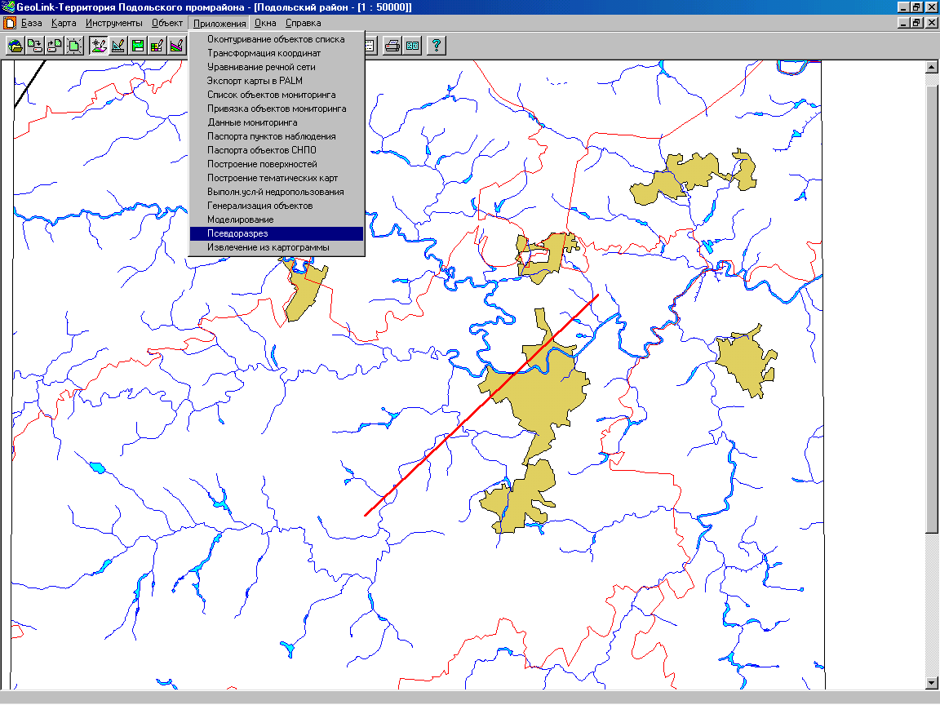The image size is (940, 705).
Task: Open the Карта menu
Action: pos(64,24)
